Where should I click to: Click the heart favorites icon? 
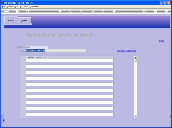tap(60, 11)
